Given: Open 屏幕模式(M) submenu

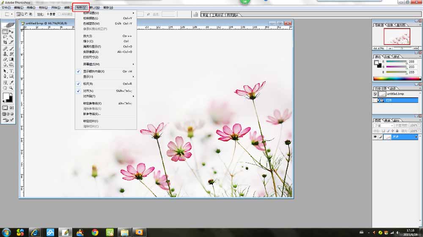Looking at the screenshot, I should point(106,64).
